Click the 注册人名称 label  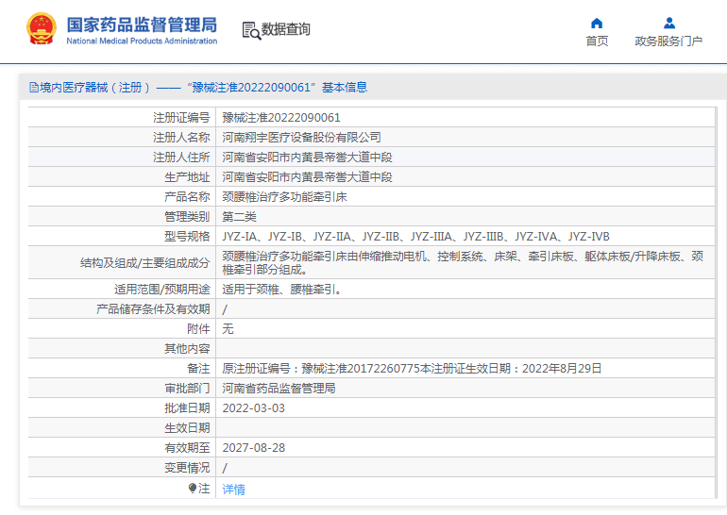tap(181, 138)
